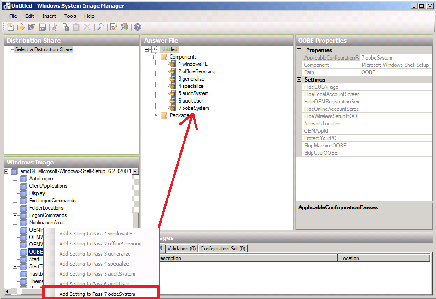
Task: Click the Delete X toolbar icon
Action: click(87, 27)
